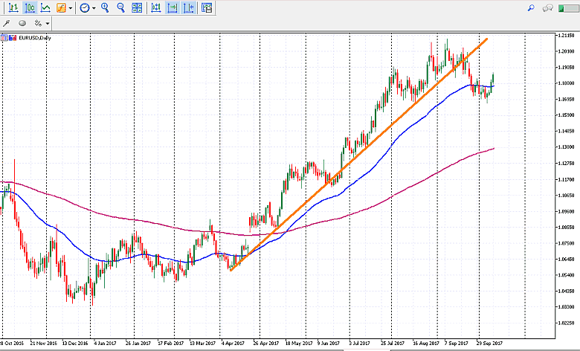This screenshot has width=580, height=351.
Task: Select the ellipse drawing object tool
Action: (x=22, y=23)
